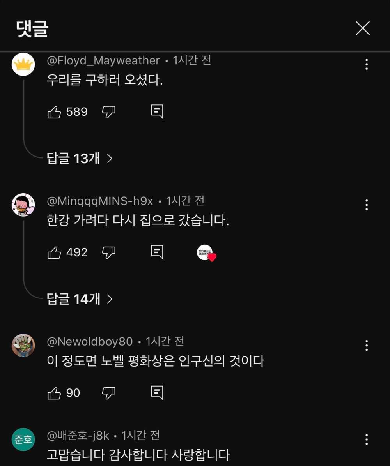Close the 댓글 comments panel
Screen dimensions: 390x466
pos(362,28)
